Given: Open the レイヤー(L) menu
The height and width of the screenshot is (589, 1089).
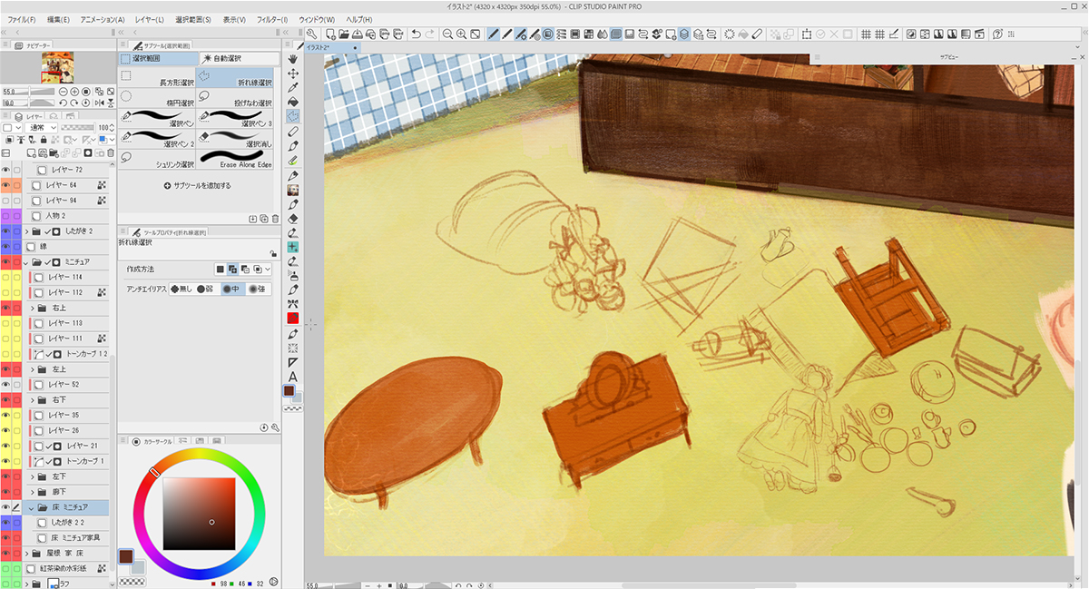Looking at the screenshot, I should [x=149, y=19].
